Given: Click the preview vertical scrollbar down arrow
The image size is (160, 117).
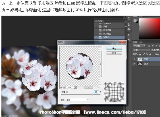Looking at the screenshot, I should (x=101, y=85).
